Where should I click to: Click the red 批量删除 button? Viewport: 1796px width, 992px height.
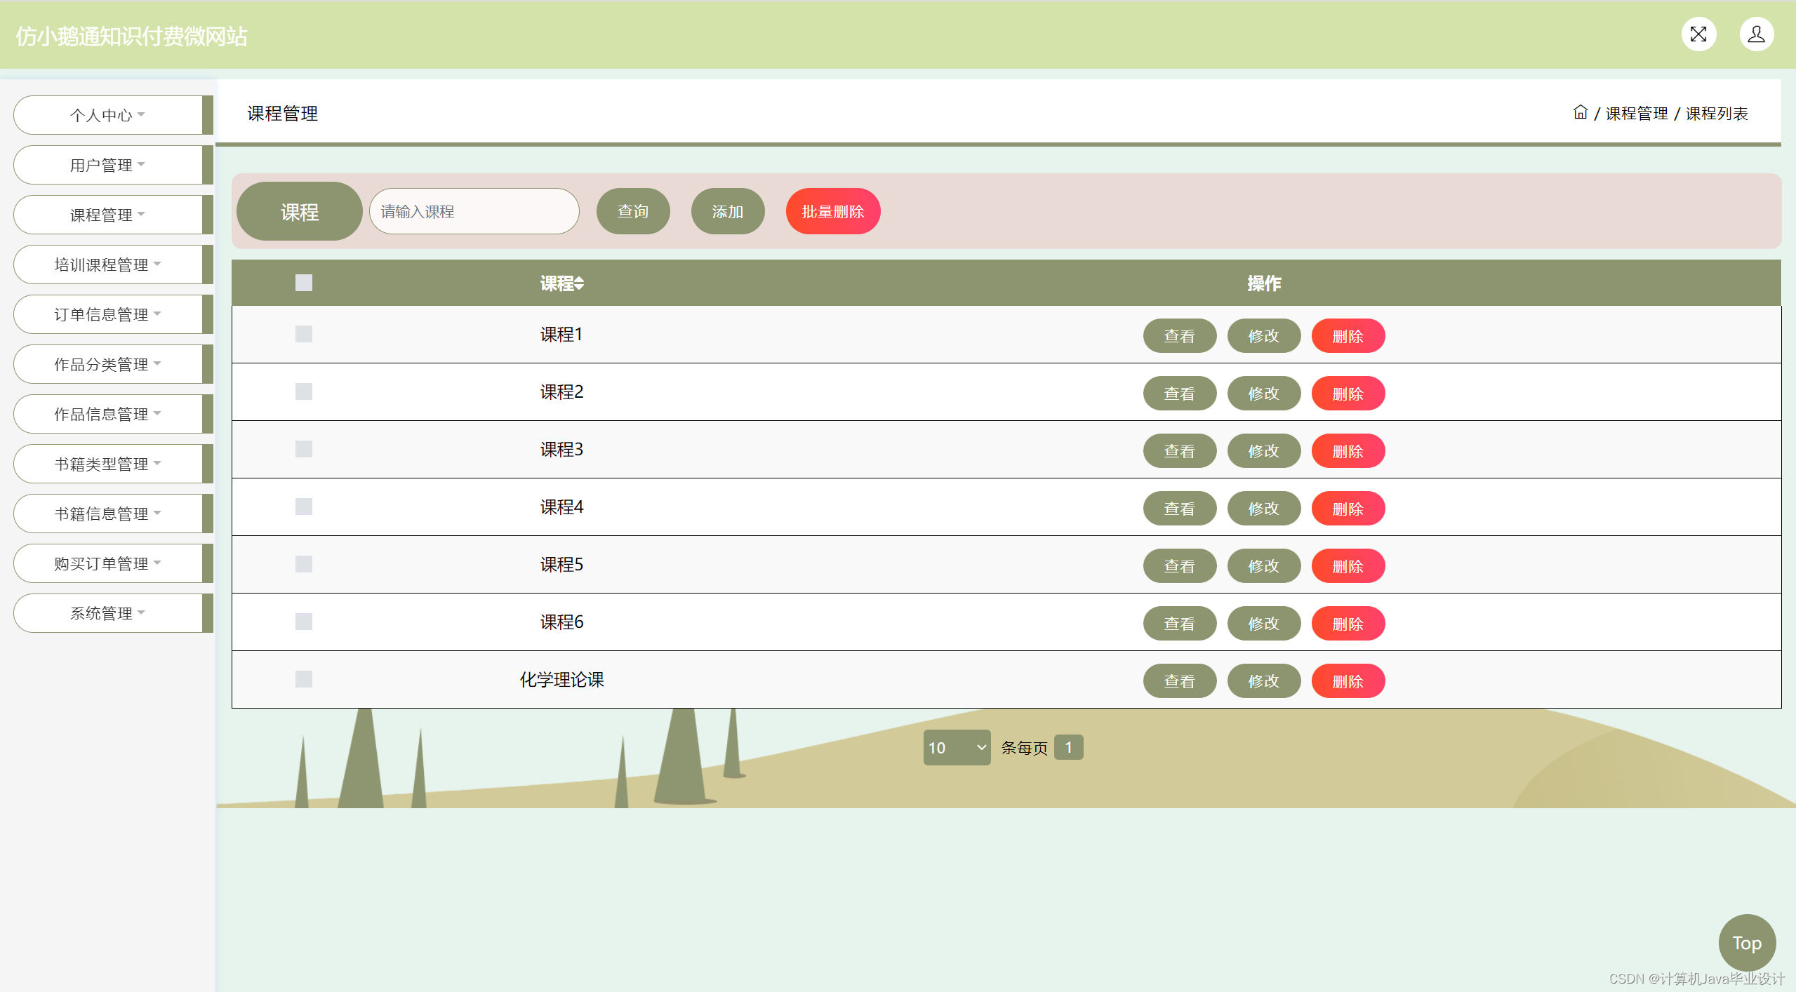pos(832,211)
